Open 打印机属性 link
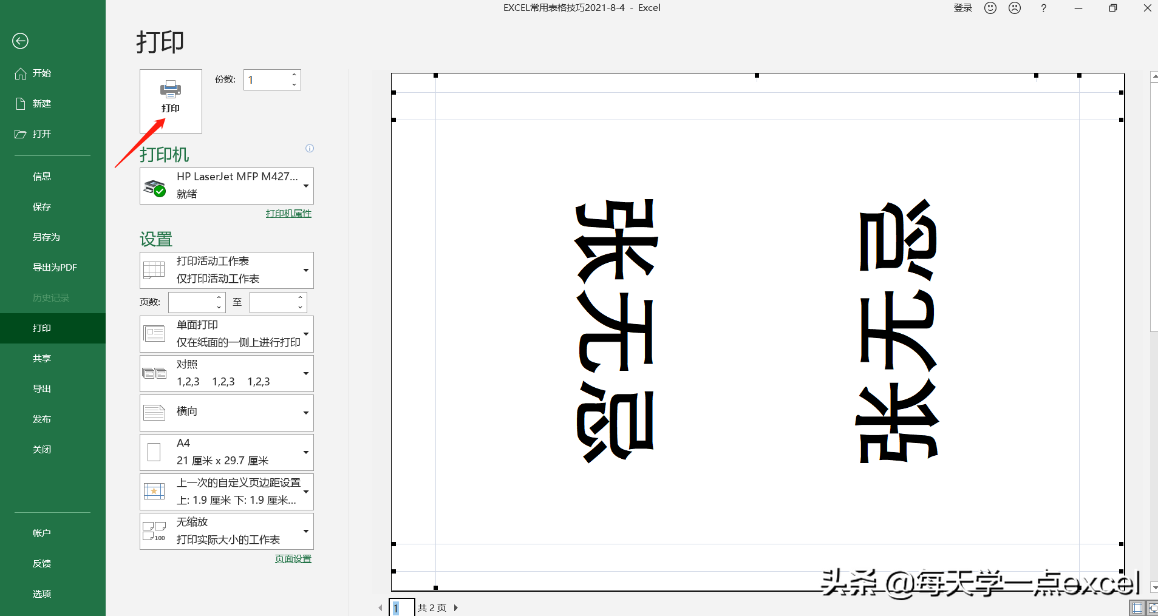This screenshot has width=1158, height=616. (288, 214)
